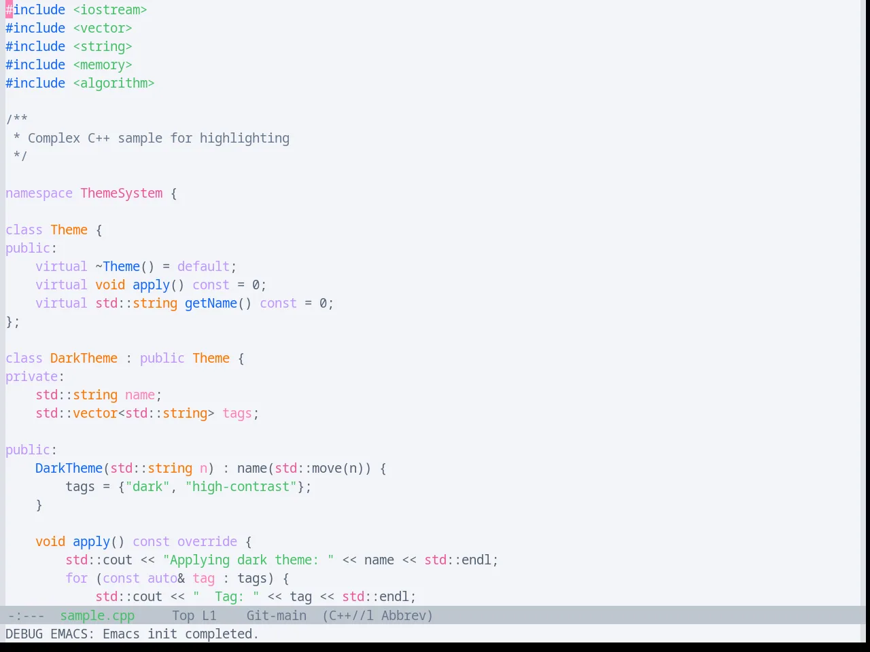Screen dimensions: 870x652
Task: Open the Git-main version control indicator
Action: click(x=276, y=615)
